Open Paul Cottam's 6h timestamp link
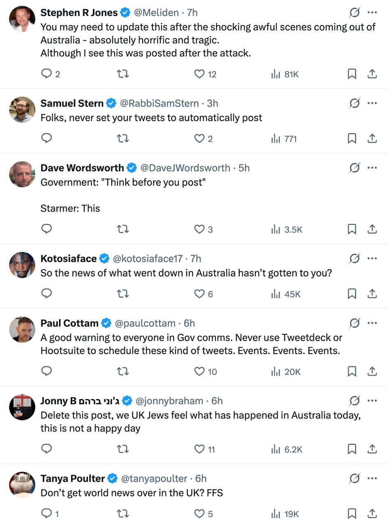The image size is (388, 526). pyautogui.click(x=189, y=323)
